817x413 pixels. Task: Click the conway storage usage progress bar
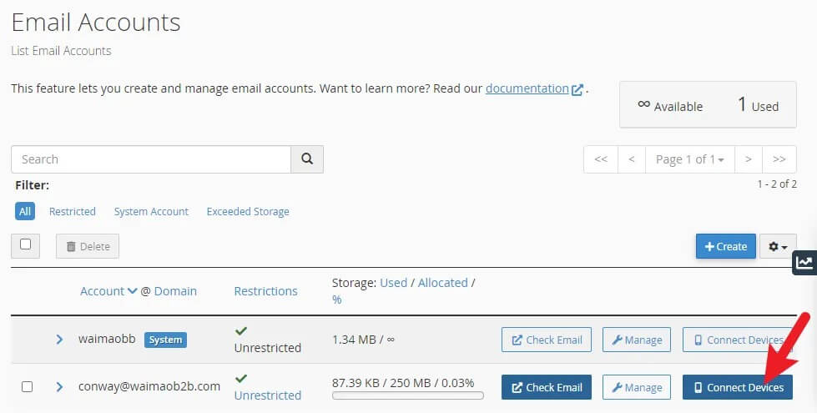[403, 395]
